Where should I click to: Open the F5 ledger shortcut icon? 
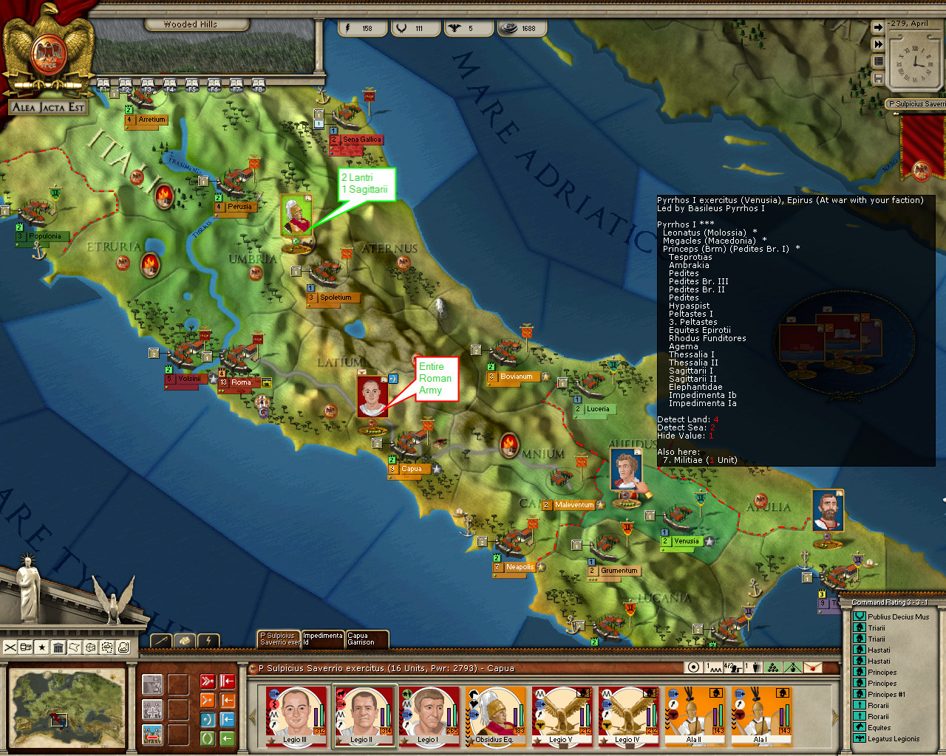191,85
